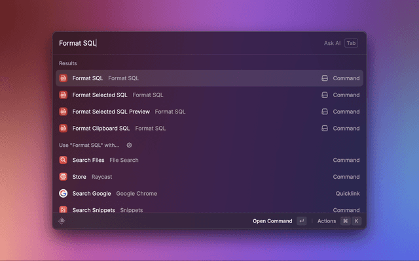Click the Google Chrome Search Google icon

(64, 194)
